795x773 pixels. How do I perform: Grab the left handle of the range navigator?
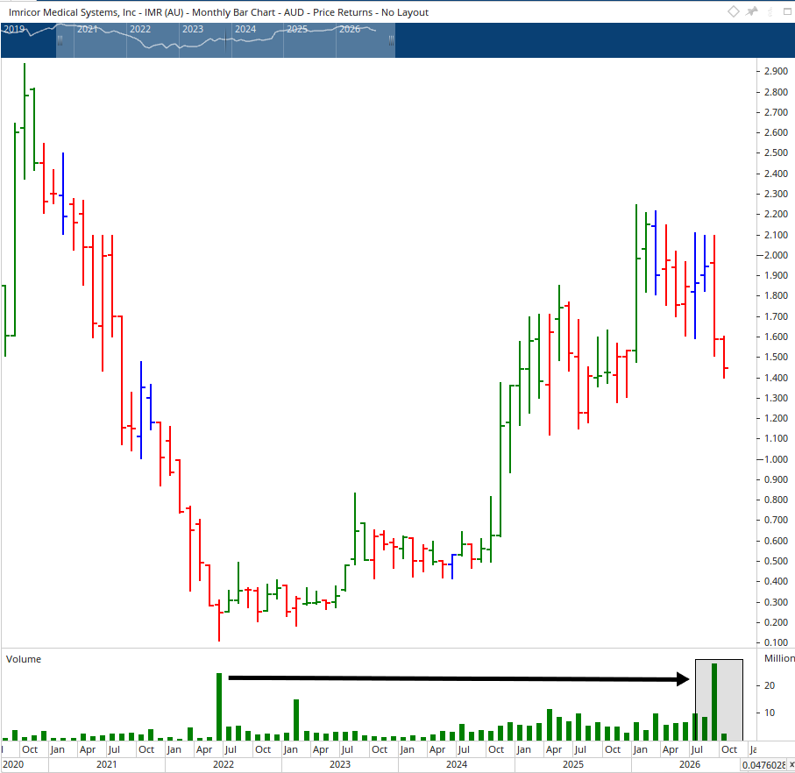coord(60,40)
